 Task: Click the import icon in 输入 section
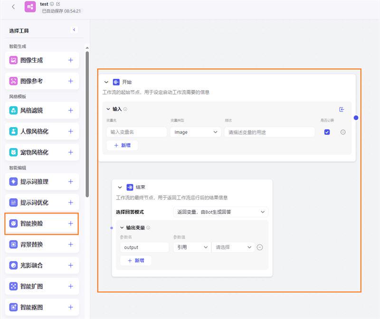342,109
